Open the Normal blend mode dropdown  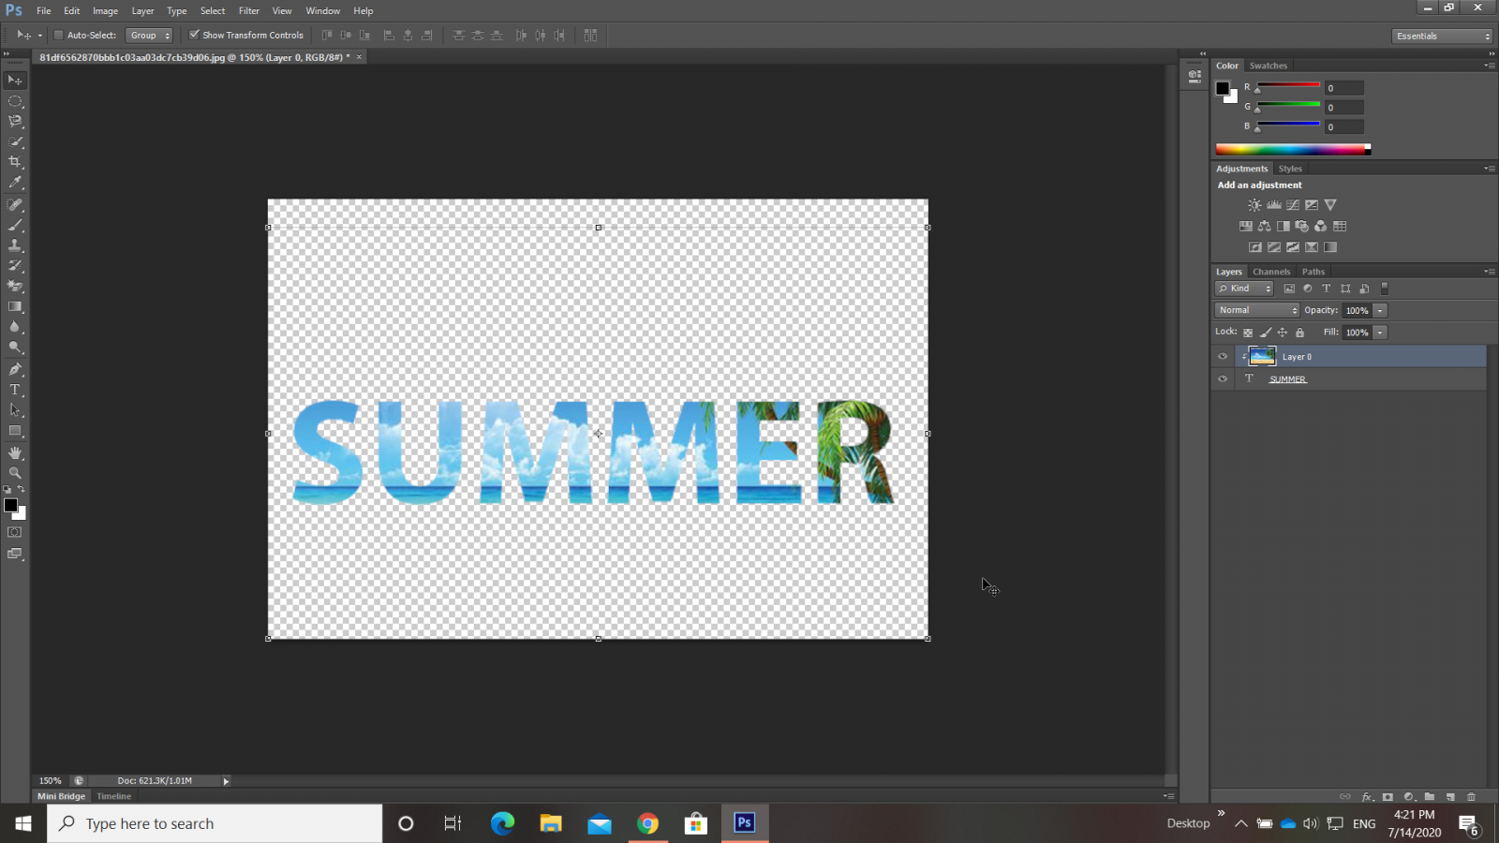coord(1257,310)
